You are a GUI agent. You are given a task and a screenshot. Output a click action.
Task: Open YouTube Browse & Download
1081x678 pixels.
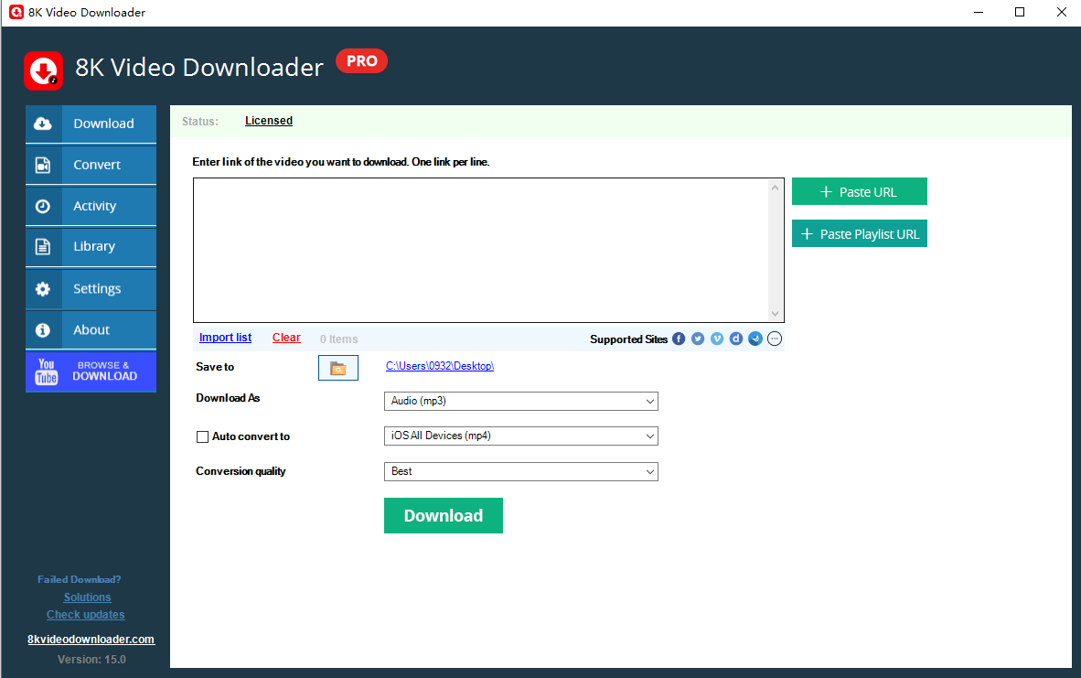[x=91, y=371]
